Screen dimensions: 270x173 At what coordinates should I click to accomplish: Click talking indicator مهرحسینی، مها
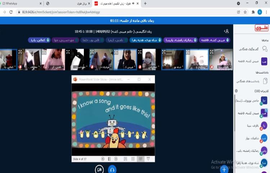pyautogui.click(x=65, y=40)
